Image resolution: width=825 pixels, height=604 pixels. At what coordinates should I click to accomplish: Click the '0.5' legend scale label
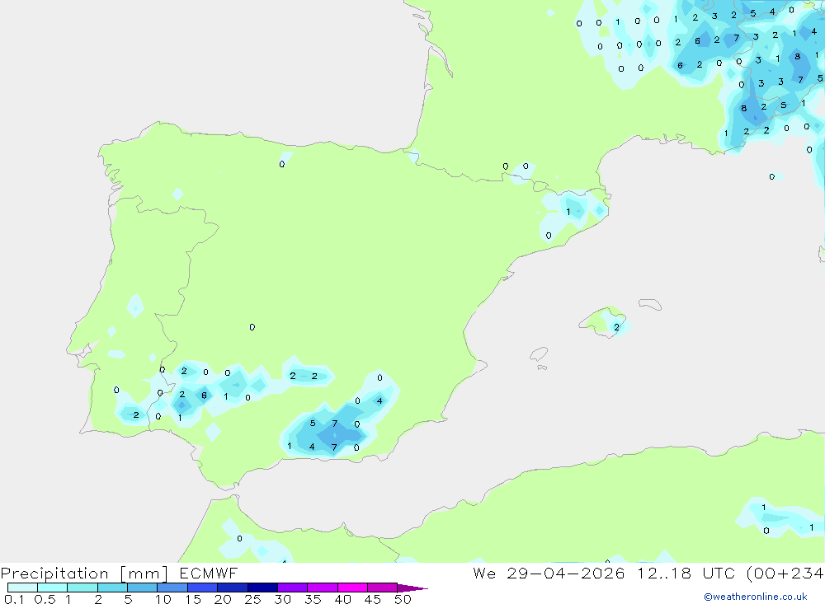click(x=45, y=599)
